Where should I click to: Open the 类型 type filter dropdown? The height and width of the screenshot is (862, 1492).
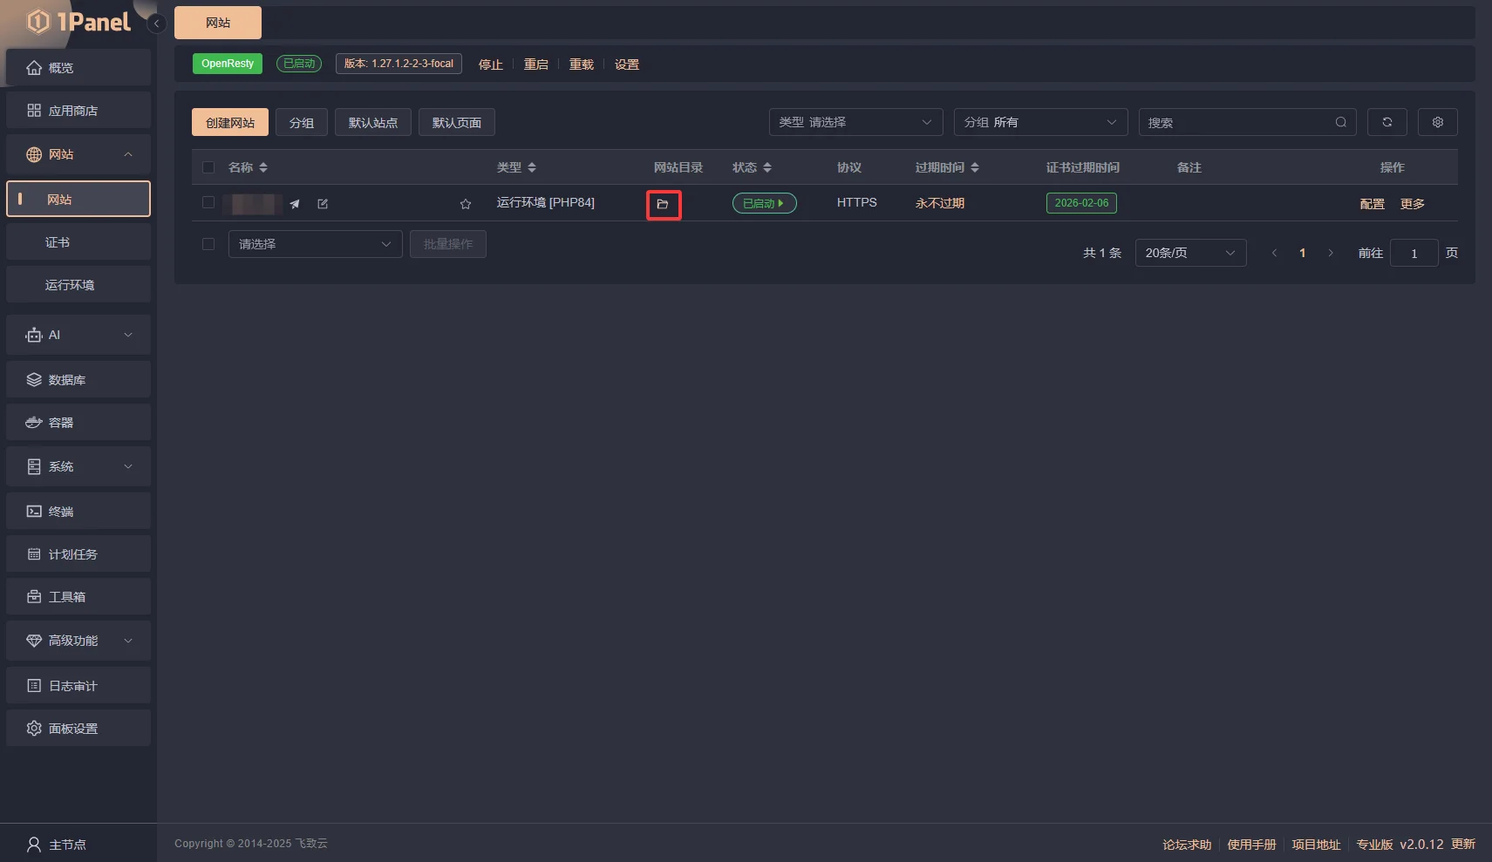(x=855, y=122)
